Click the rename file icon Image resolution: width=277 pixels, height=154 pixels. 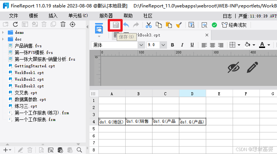pos(25,24)
